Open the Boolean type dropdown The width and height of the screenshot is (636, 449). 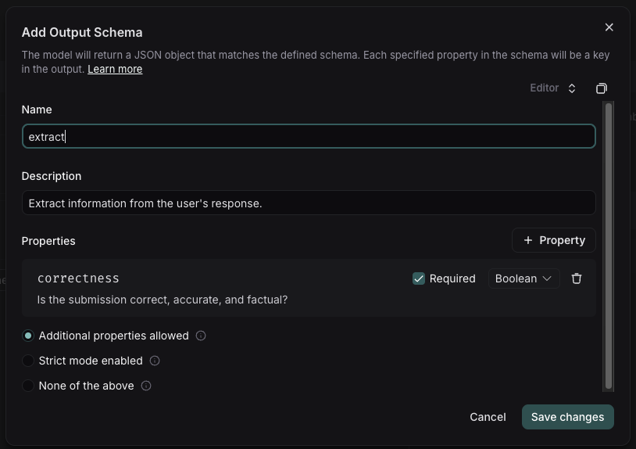coord(523,278)
